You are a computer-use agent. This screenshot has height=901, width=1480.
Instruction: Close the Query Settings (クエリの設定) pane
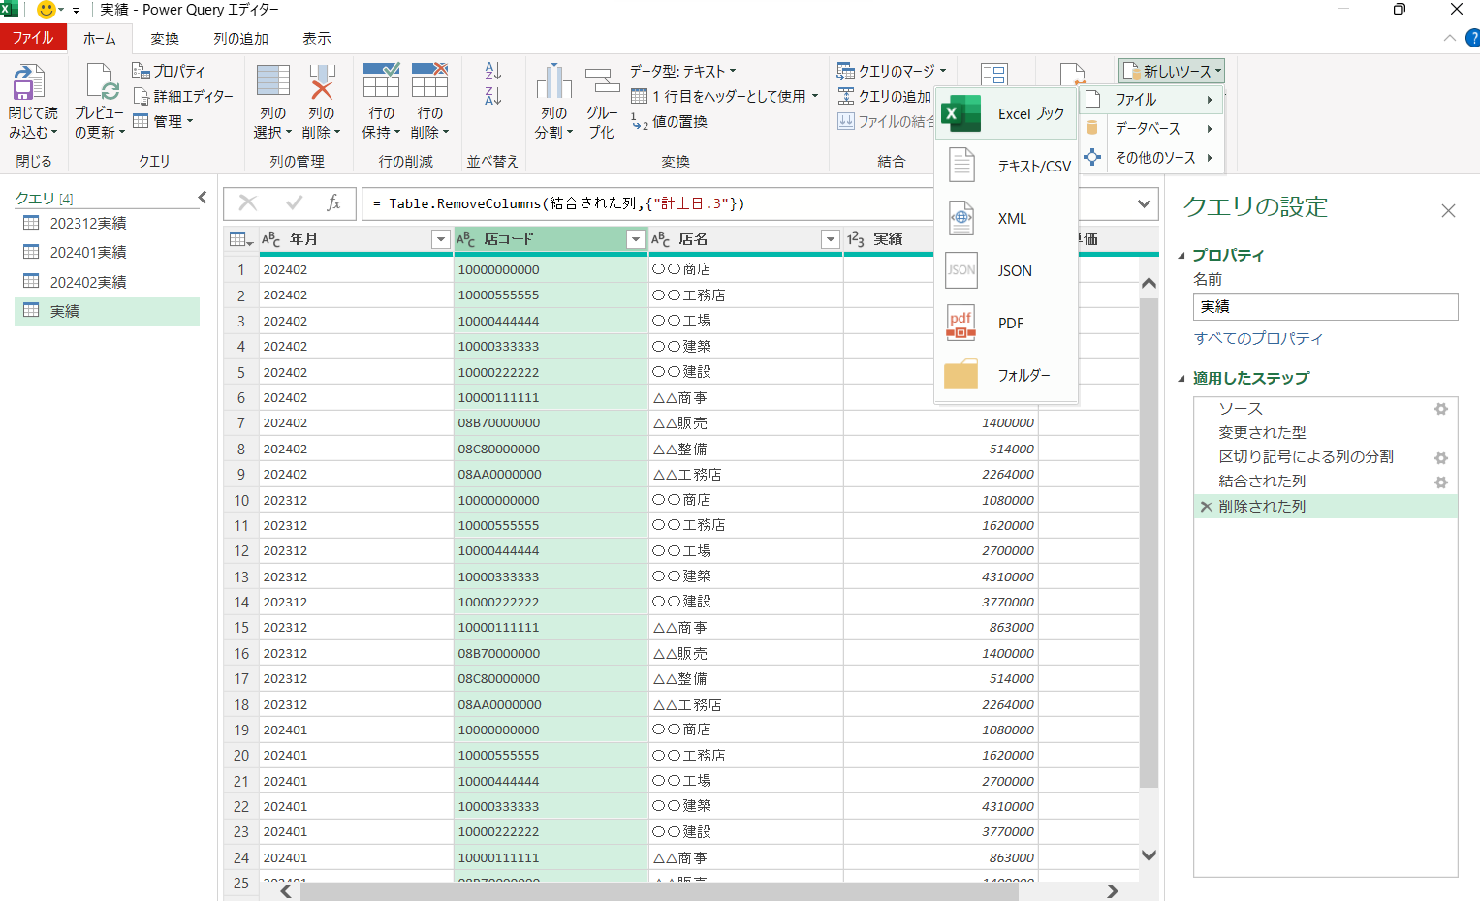tap(1448, 210)
